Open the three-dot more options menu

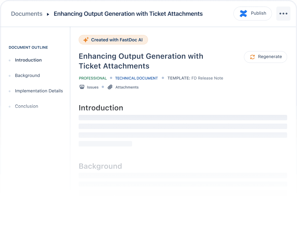(283, 14)
